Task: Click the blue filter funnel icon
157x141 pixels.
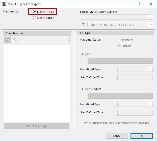Action: click(x=83, y=25)
